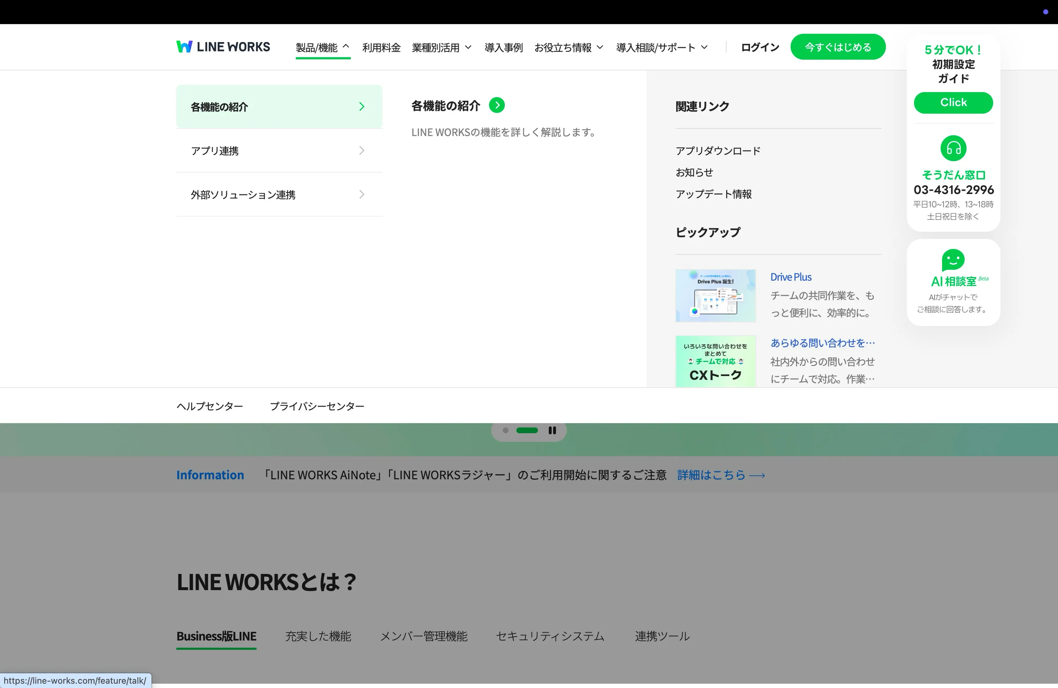The image size is (1058, 688).
Task: Select the 連携ツール tab
Action: (662, 637)
